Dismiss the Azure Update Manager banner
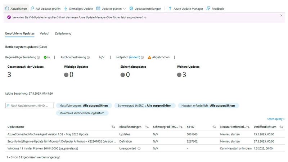 pyautogui.click(x=281, y=15)
